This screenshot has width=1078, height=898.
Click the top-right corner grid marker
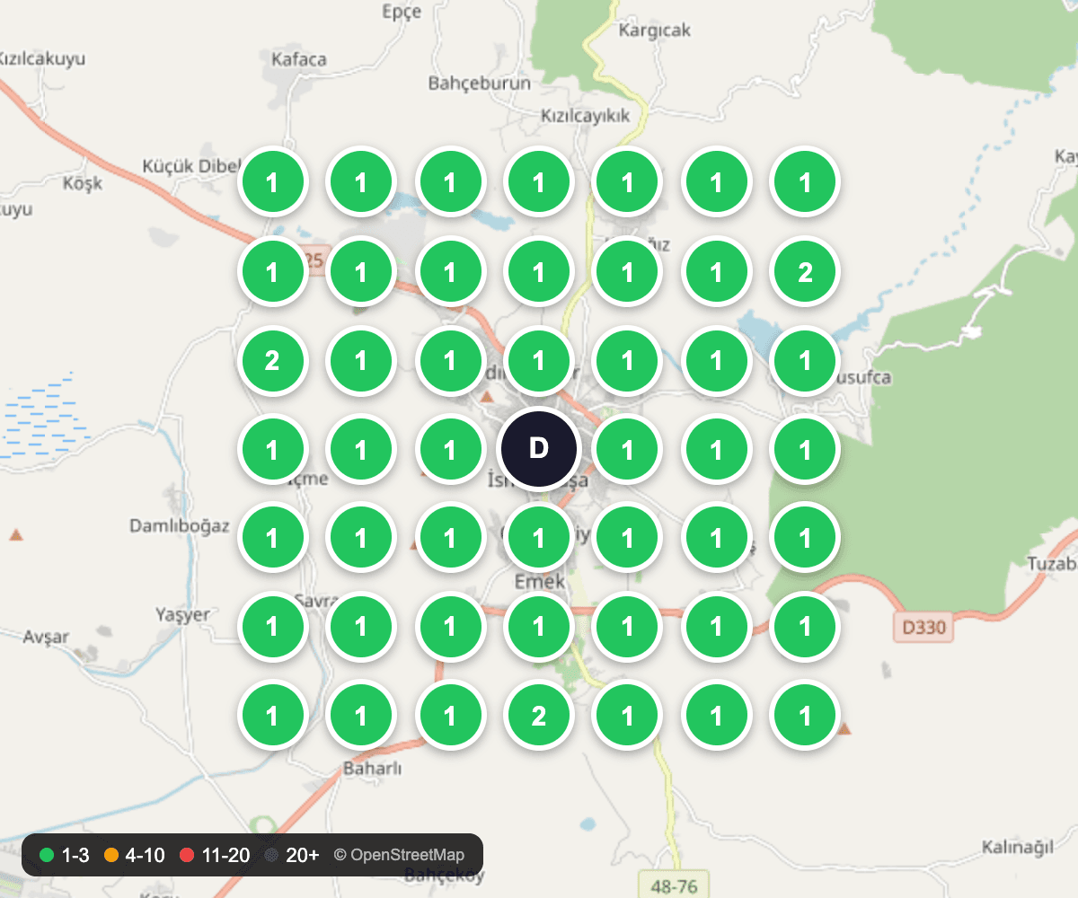805,183
